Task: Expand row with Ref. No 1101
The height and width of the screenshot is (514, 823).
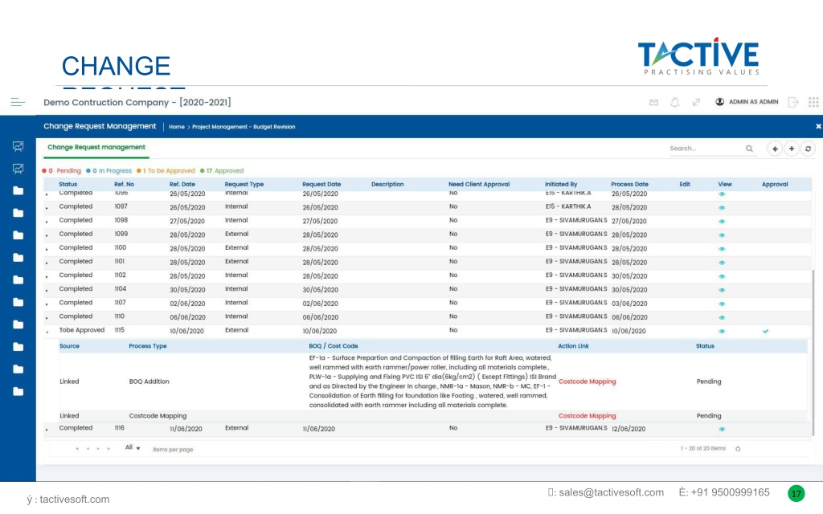Action: tap(47, 263)
